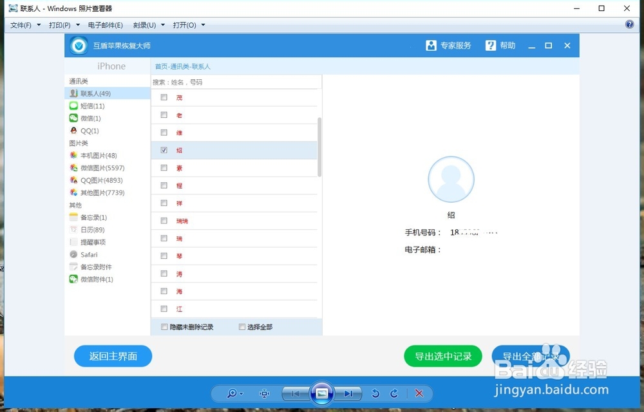Click the 返回主界面 button
This screenshot has height=412, width=644.
(x=113, y=356)
